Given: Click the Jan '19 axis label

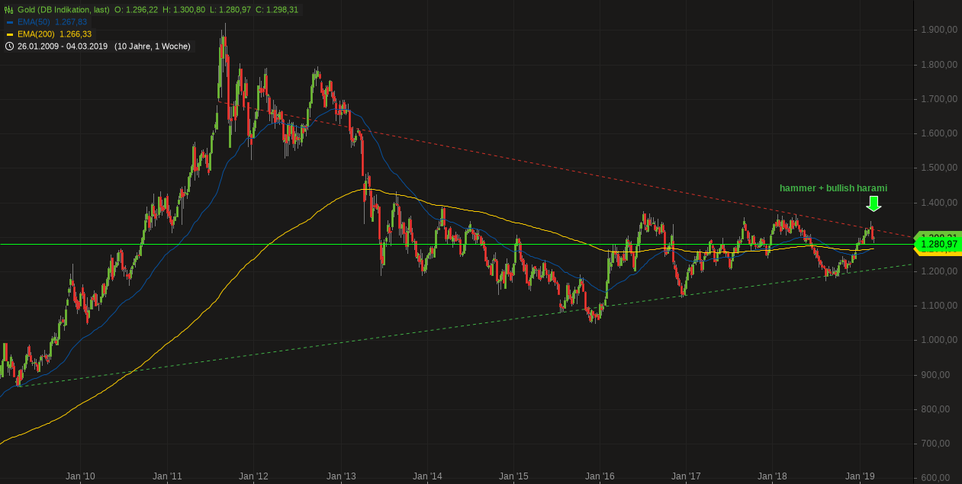Looking at the screenshot, I should click(861, 475).
